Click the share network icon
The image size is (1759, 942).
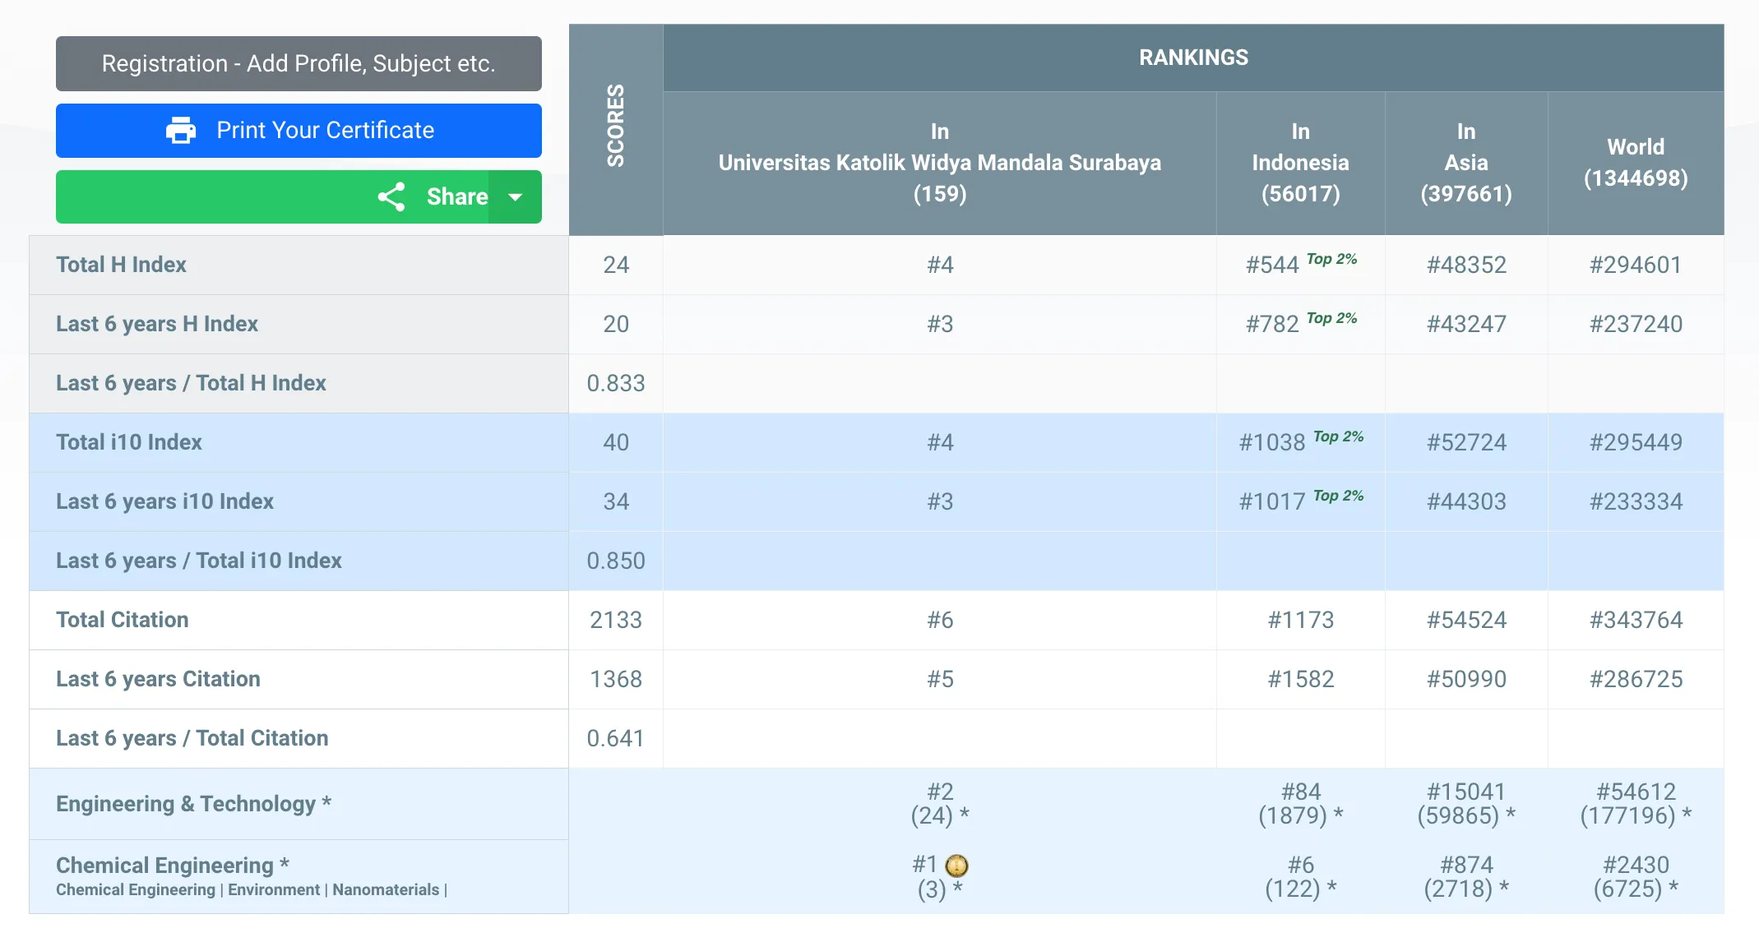click(x=391, y=197)
